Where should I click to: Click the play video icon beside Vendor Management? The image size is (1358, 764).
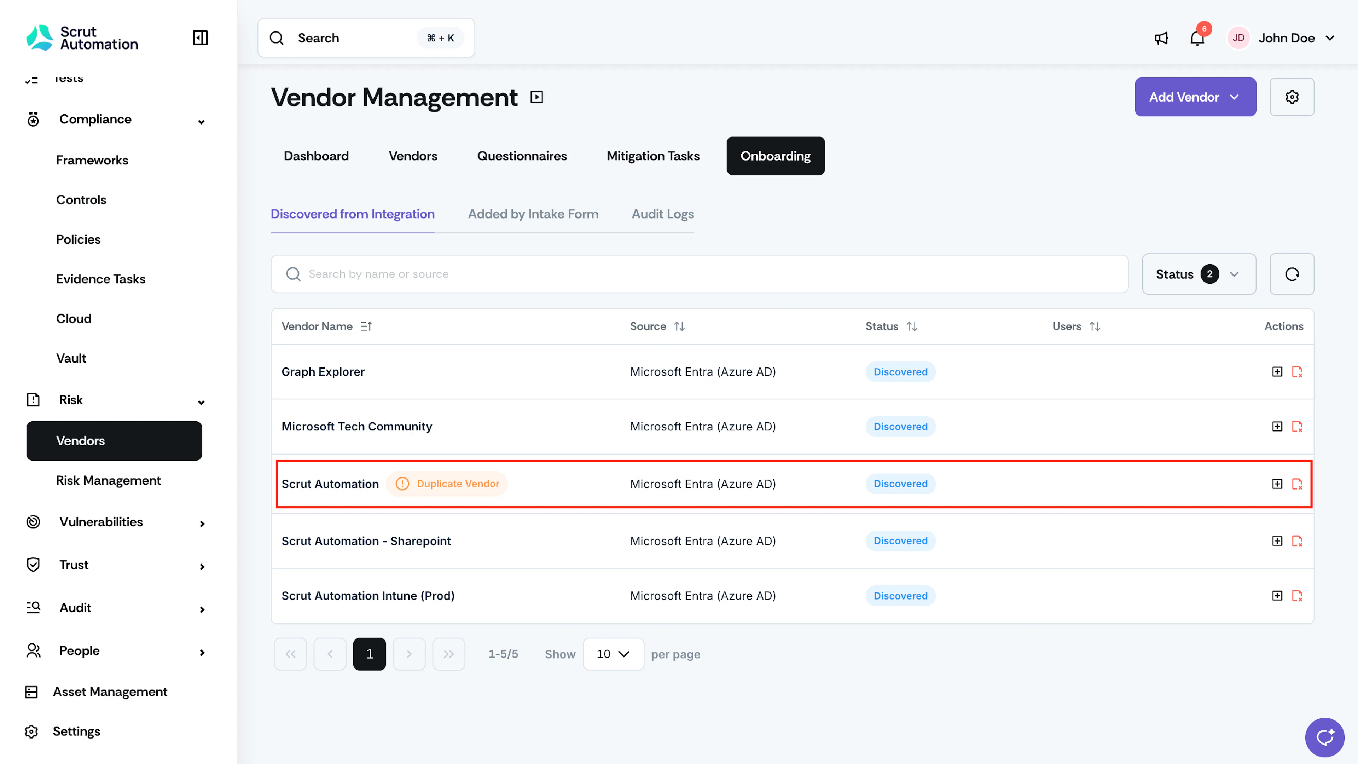click(537, 97)
